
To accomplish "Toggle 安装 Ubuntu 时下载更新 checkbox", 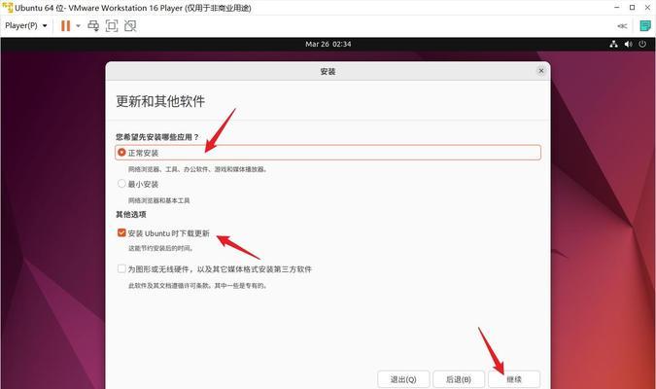I will point(121,232).
